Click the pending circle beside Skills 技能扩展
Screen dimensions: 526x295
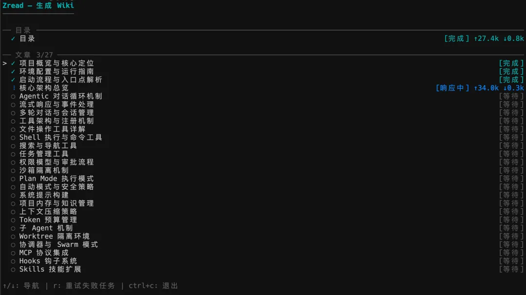tap(13, 270)
